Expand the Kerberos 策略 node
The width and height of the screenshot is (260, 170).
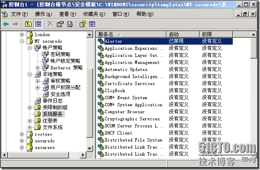tap(38, 68)
